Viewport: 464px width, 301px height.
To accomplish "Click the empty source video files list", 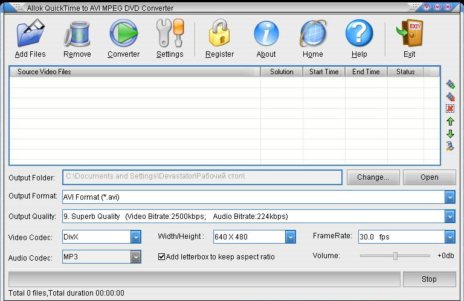I will (x=225, y=121).
